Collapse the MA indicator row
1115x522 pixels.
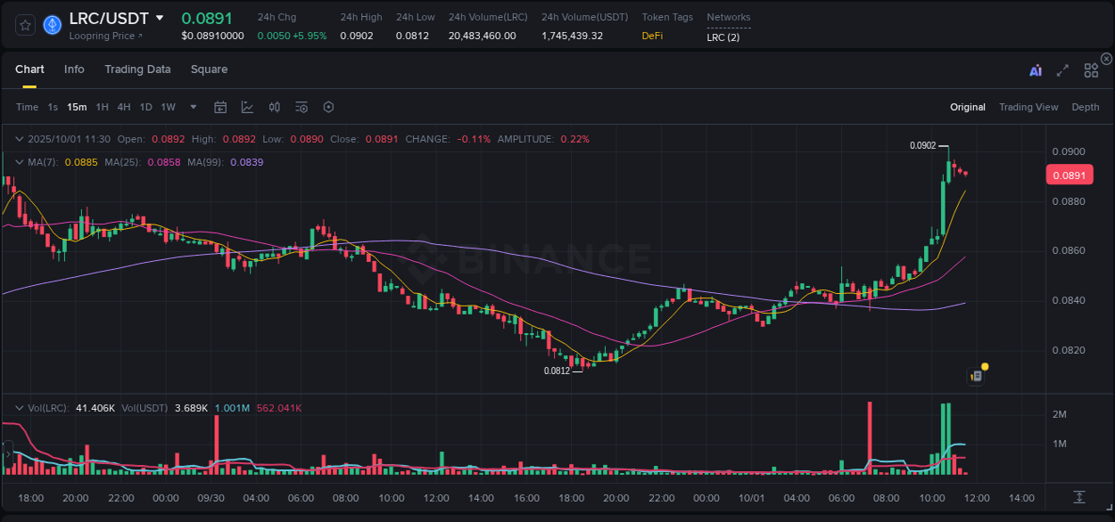[x=19, y=162]
